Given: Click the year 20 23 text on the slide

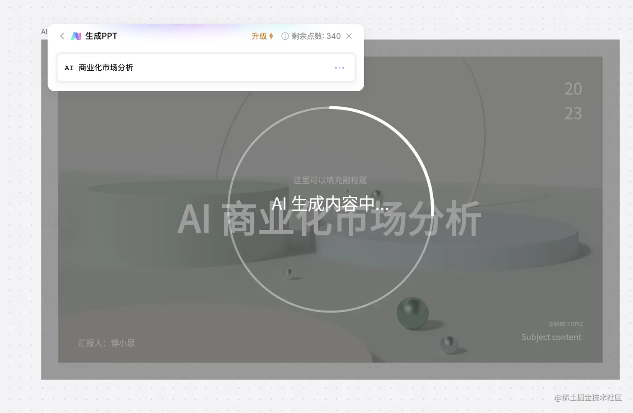Looking at the screenshot, I should click(573, 101).
